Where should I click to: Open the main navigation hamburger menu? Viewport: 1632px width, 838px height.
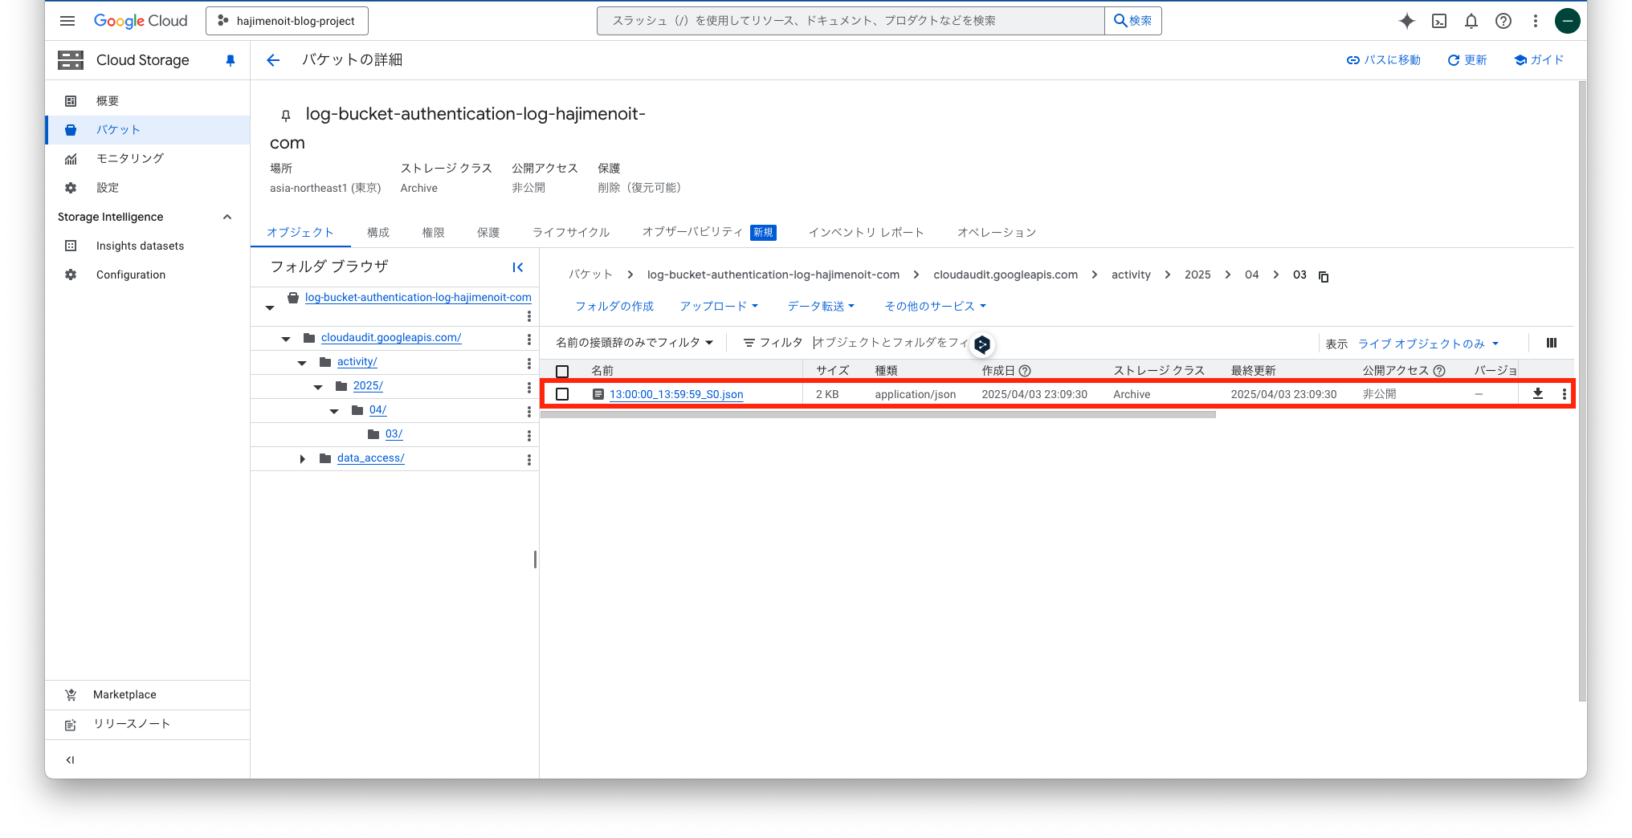[67, 21]
